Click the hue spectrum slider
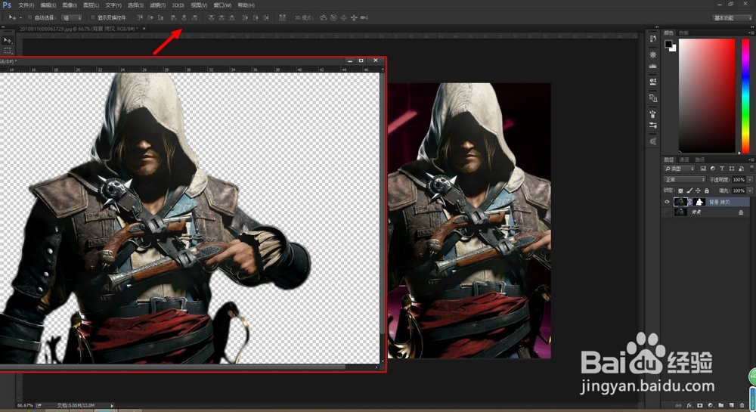The width and height of the screenshot is (756, 412). [x=745, y=95]
